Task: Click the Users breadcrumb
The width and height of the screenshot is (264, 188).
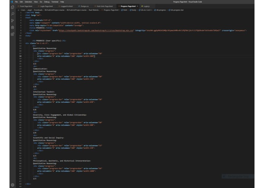Action: pyautogui.click(x=23, y=10)
